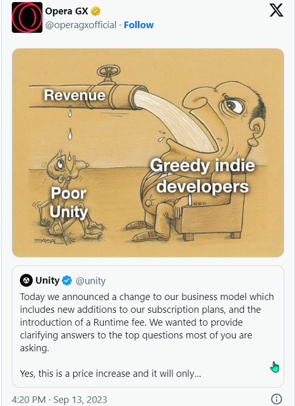Open the @unity handle in quoted tweet
Viewport: 295px width, 406px height.
tap(91, 281)
